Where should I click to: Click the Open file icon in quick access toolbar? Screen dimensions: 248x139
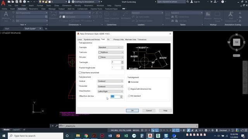tap(13, 2)
